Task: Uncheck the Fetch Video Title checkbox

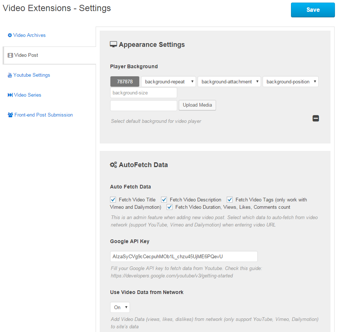Action: click(x=113, y=200)
